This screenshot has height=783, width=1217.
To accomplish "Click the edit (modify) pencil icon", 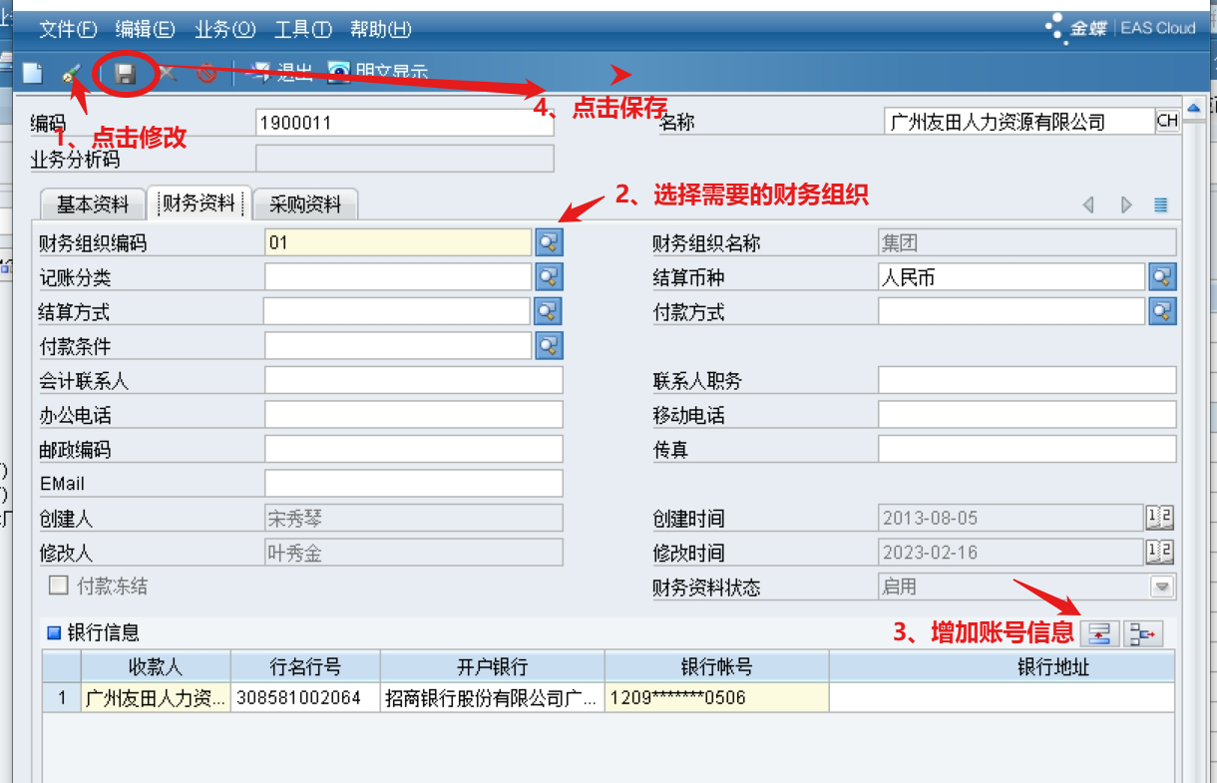I will pos(72,73).
